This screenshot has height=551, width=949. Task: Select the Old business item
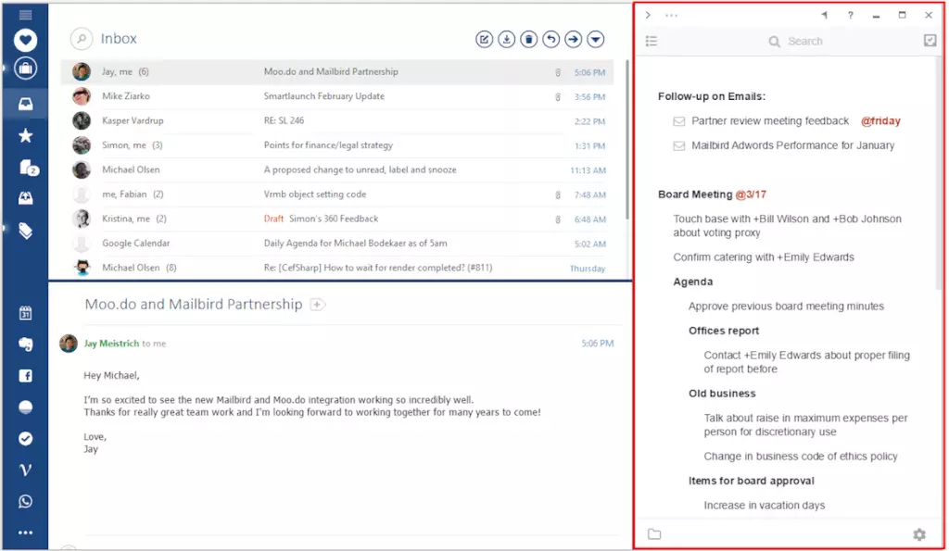tap(722, 394)
